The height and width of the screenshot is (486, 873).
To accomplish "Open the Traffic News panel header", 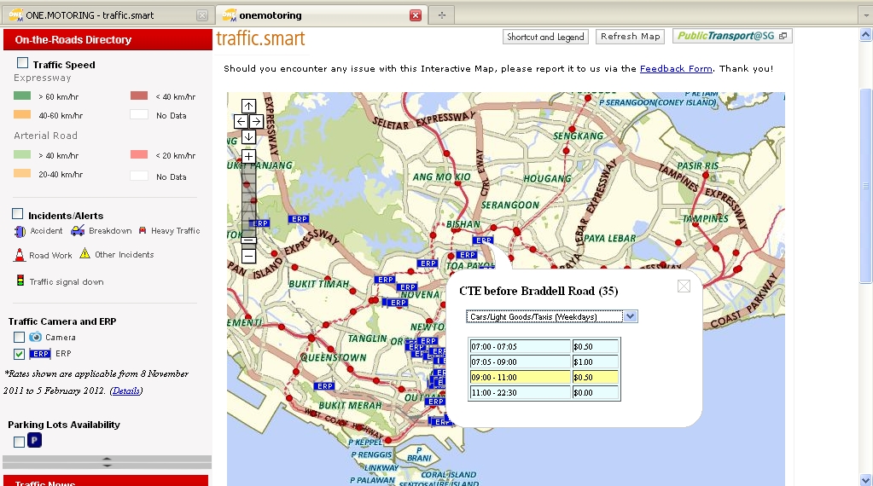I will point(106,482).
